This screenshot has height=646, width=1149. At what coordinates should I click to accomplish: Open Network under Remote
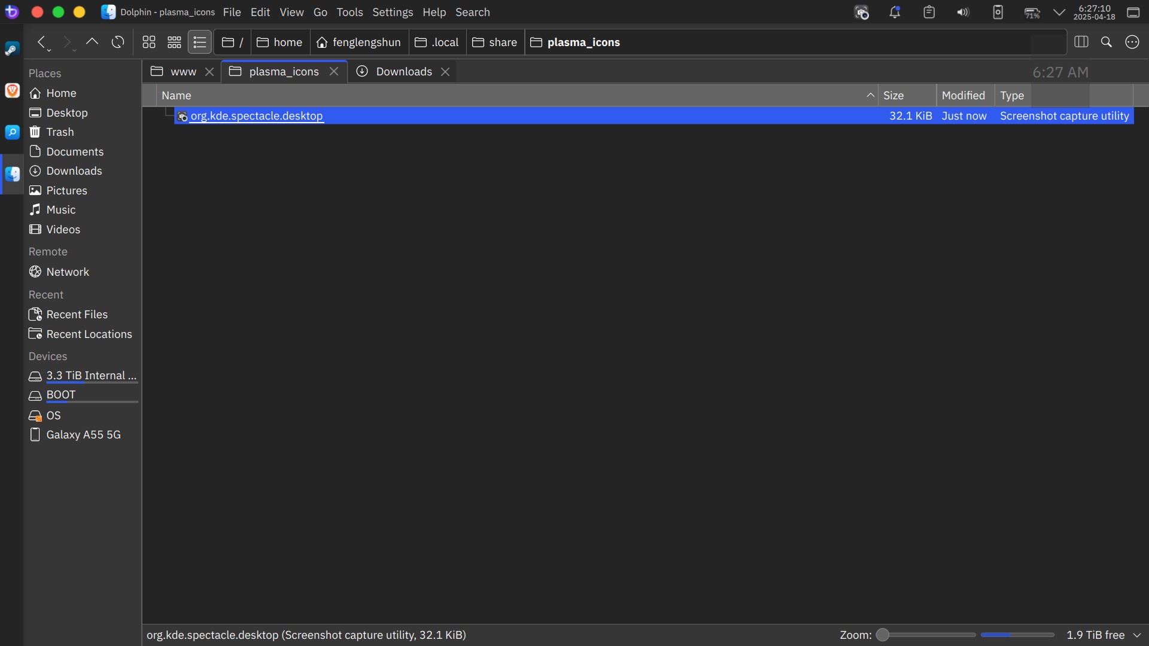click(x=82, y=272)
